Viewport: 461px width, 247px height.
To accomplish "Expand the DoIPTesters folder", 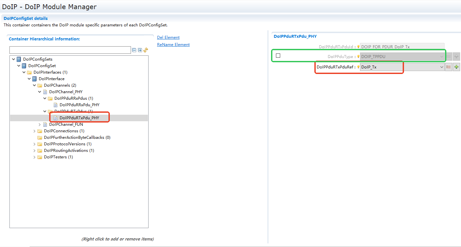I will [35, 157].
